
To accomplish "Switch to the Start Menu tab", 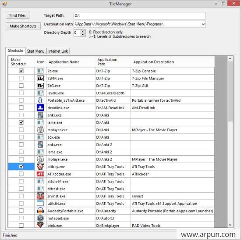I will (35, 51).
